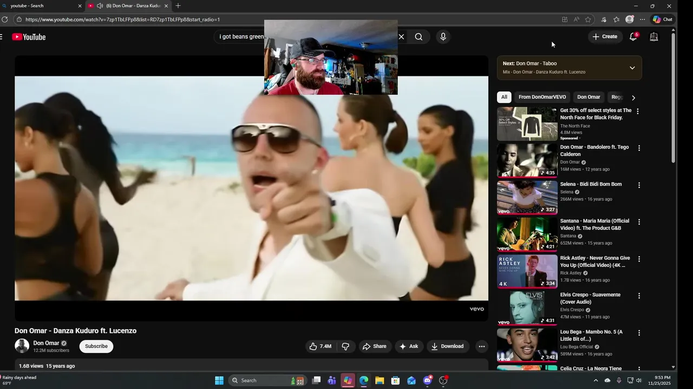Open File Explorer from taskbar

click(380, 380)
